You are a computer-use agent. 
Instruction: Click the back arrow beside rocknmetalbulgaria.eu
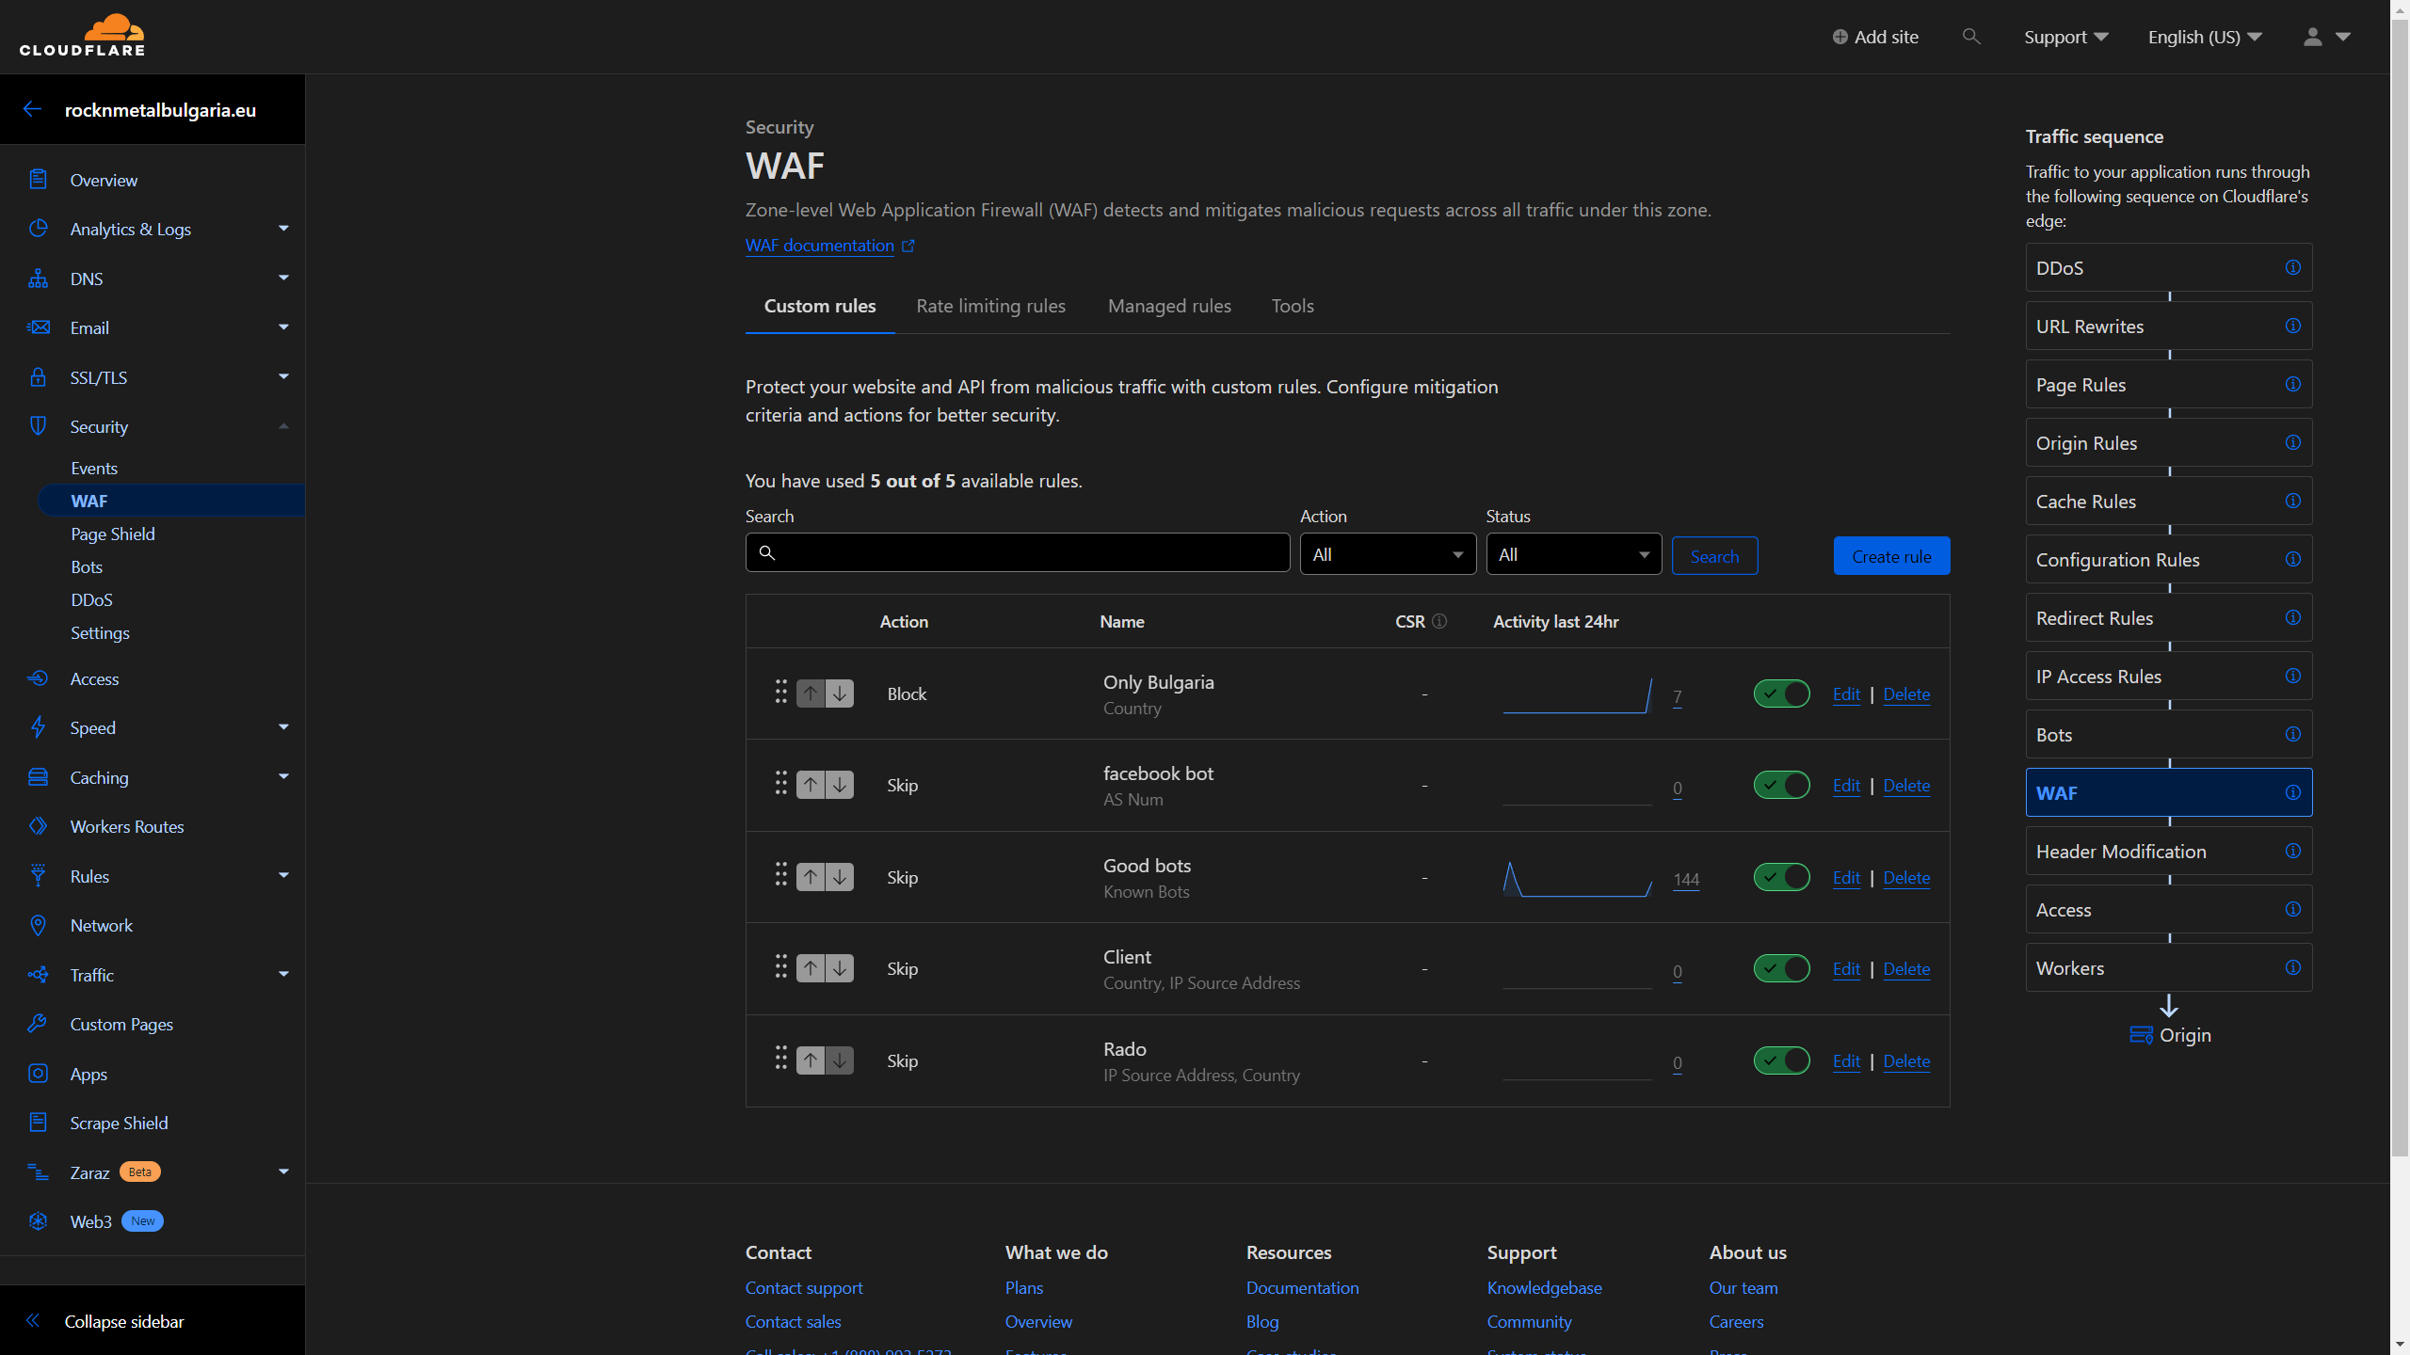click(32, 109)
